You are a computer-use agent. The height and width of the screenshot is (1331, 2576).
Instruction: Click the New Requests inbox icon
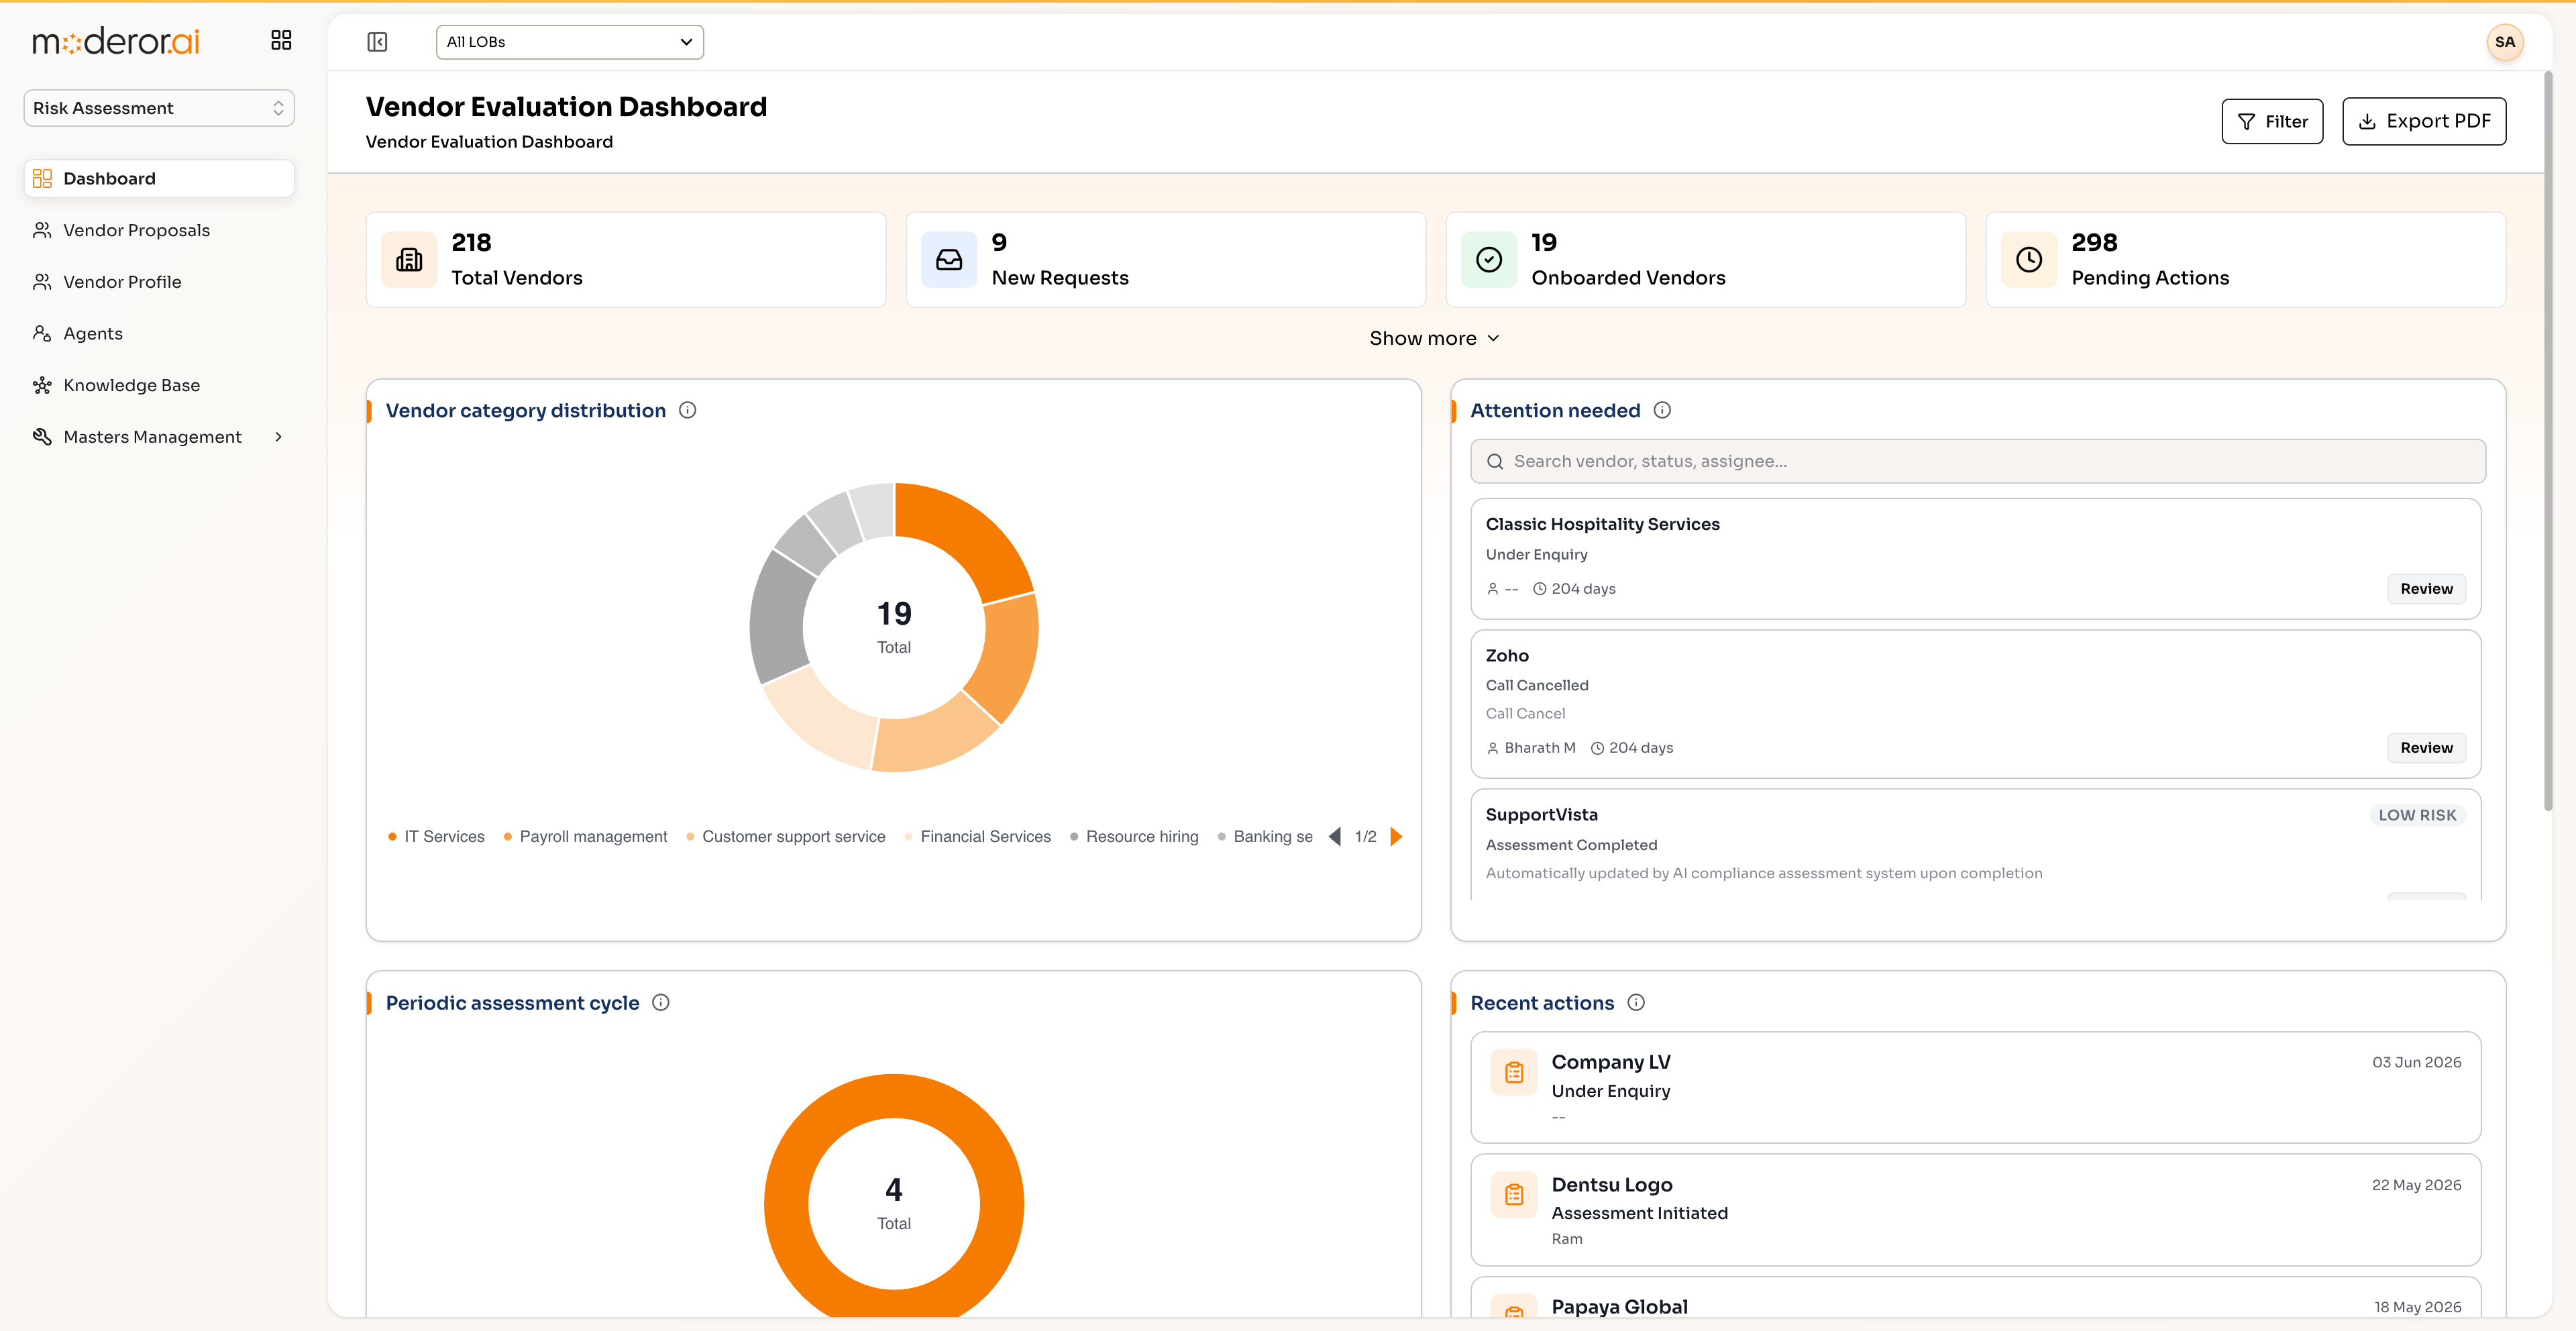(x=949, y=260)
